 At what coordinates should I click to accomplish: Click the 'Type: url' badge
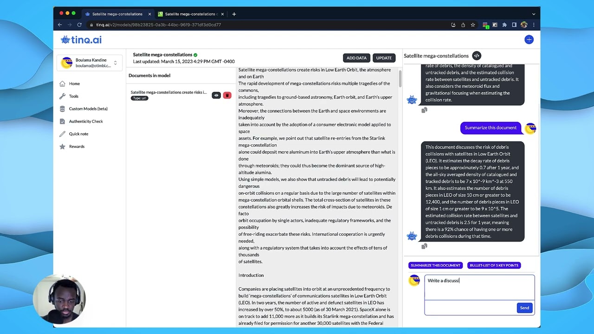(x=139, y=98)
